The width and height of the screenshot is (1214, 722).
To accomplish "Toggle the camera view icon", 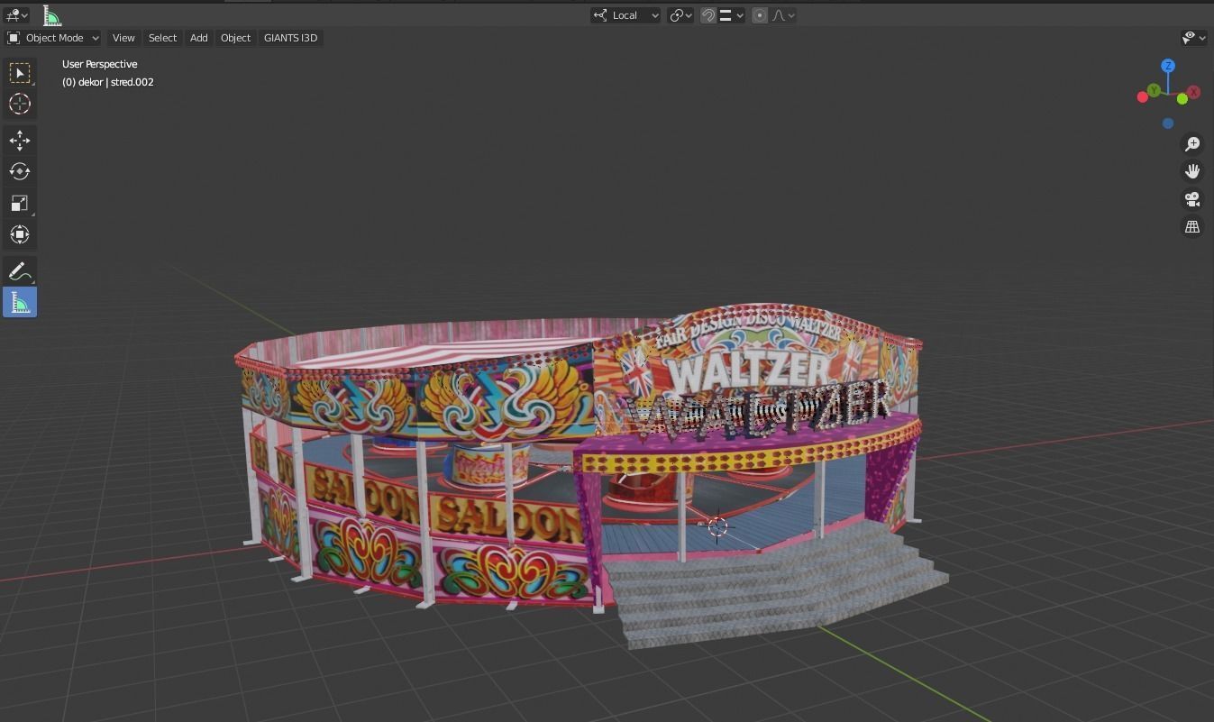I will 1191,198.
